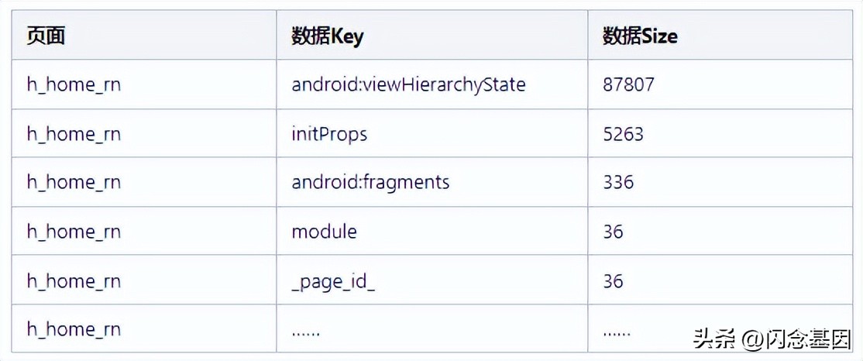Click the 头条 @闪念基因 watermark
Screen dimensions: 863x361
[772, 338]
